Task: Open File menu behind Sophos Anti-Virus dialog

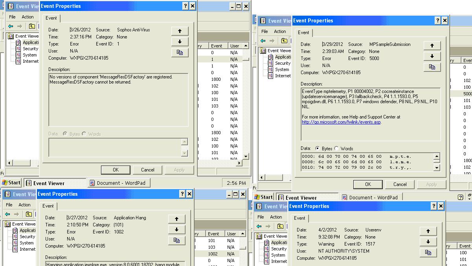Action: [12, 17]
